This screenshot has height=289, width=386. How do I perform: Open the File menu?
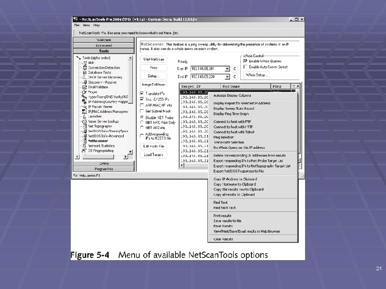pyautogui.click(x=77, y=25)
